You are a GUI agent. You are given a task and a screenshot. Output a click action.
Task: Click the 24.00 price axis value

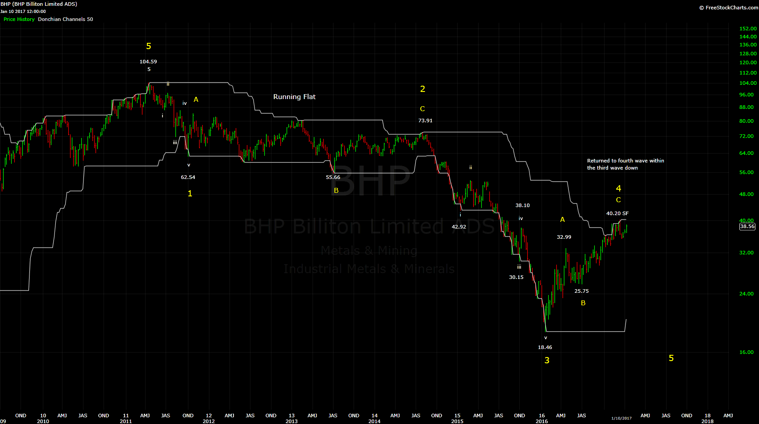pyautogui.click(x=747, y=294)
